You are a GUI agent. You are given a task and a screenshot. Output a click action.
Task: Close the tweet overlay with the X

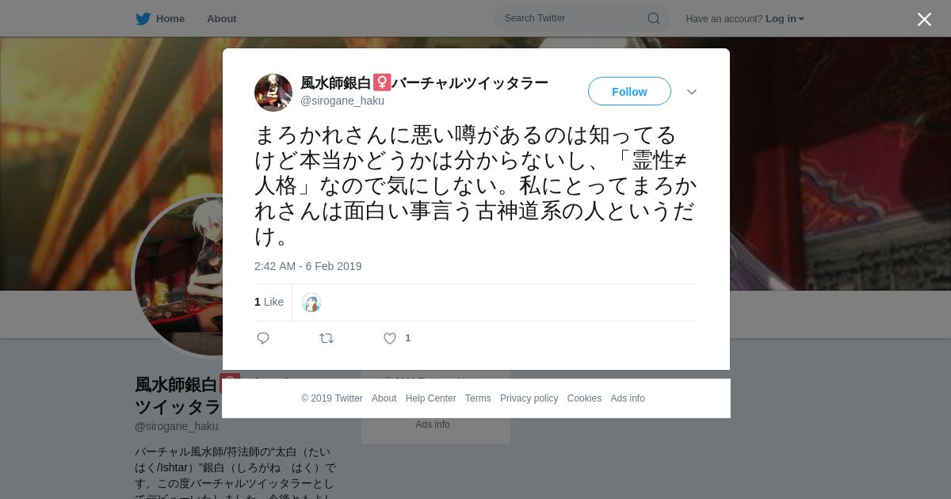(924, 19)
